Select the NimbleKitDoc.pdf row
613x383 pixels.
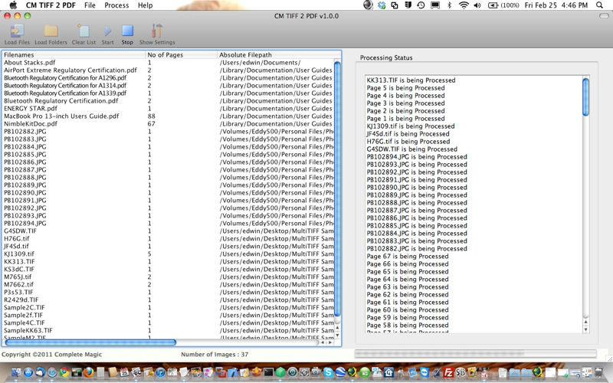pyautogui.click(x=168, y=124)
